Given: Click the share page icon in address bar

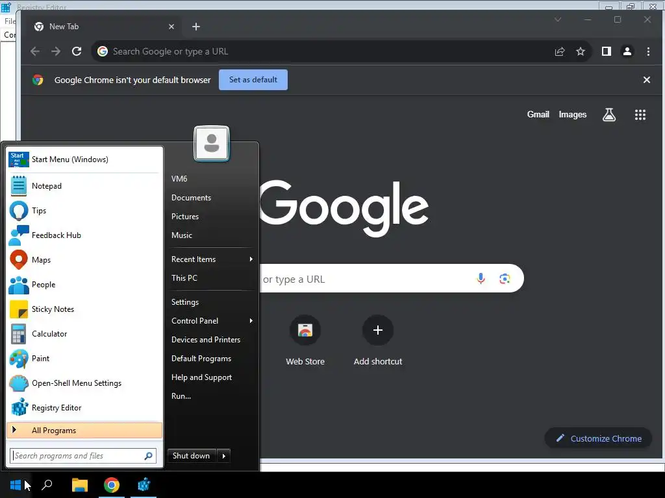Looking at the screenshot, I should click(560, 51).
